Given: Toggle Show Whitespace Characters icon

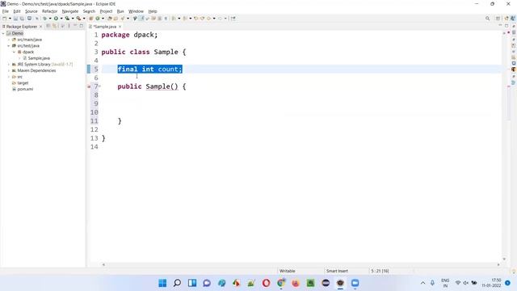Looking at the screenshot, I should pos(166,19).
